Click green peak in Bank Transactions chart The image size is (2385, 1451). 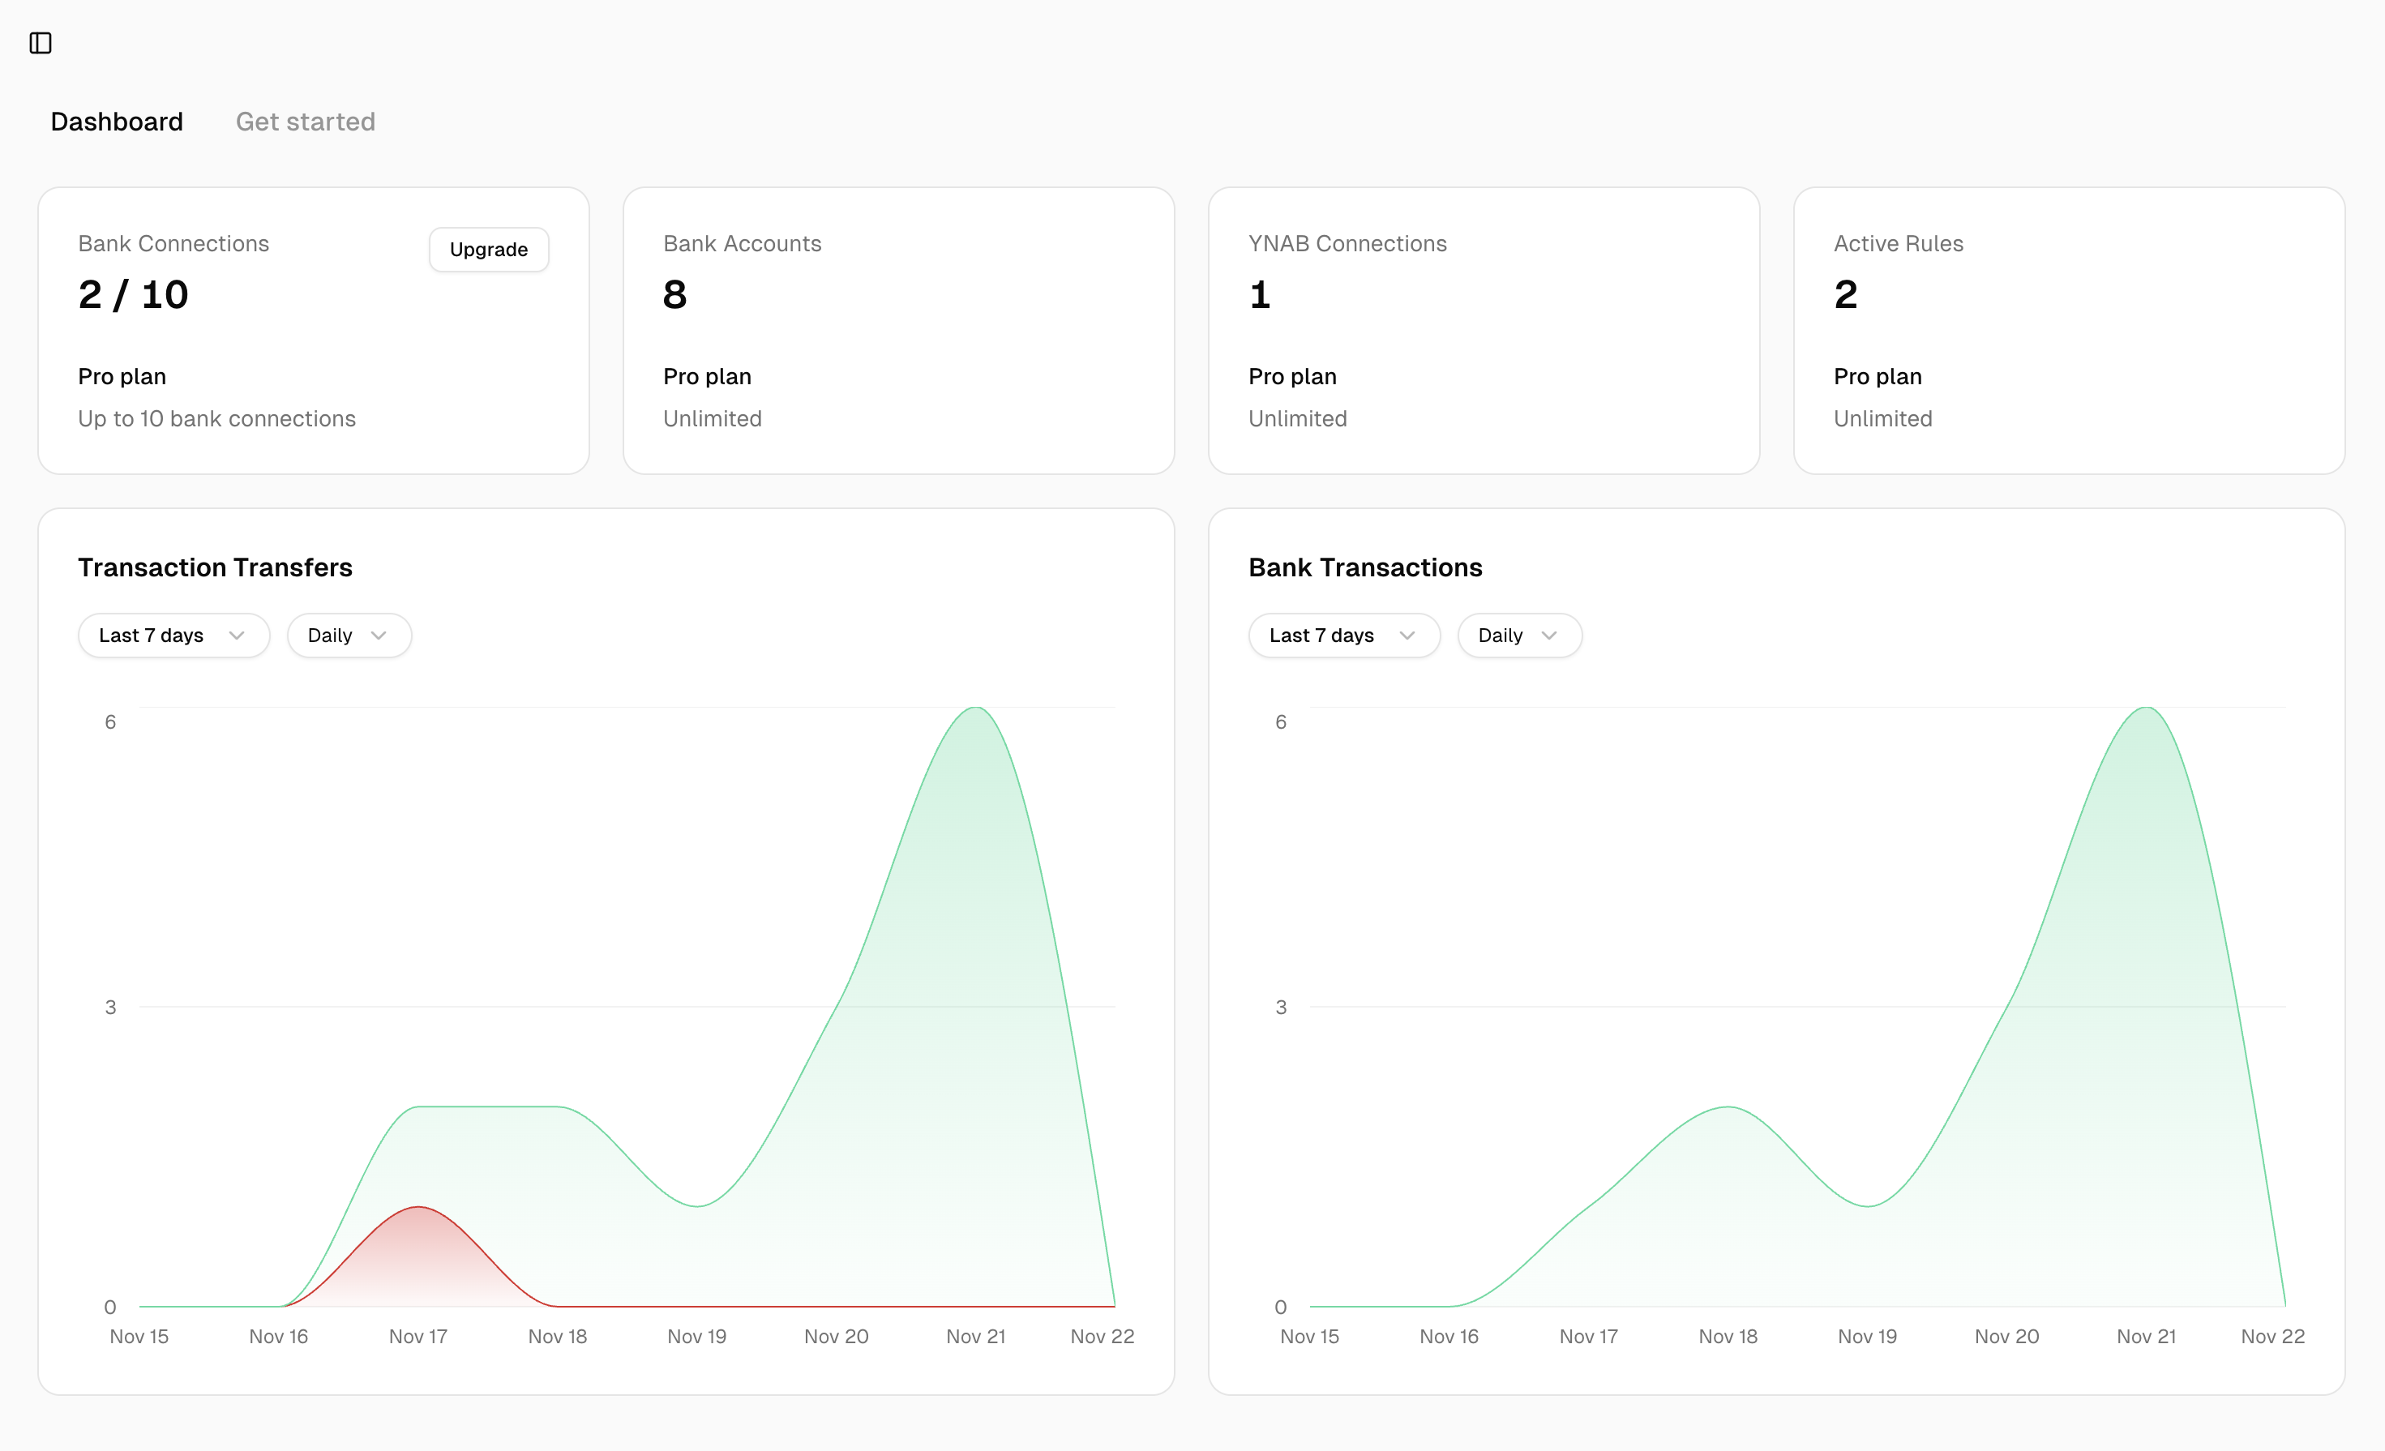pyautogui.click(x=2146, y=708)
